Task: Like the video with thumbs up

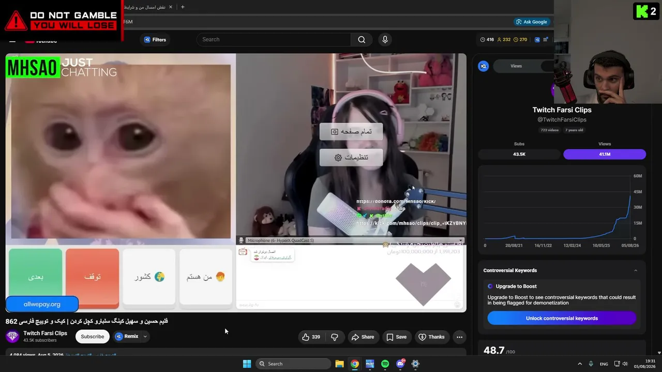Action: click(x=311, y=337)
